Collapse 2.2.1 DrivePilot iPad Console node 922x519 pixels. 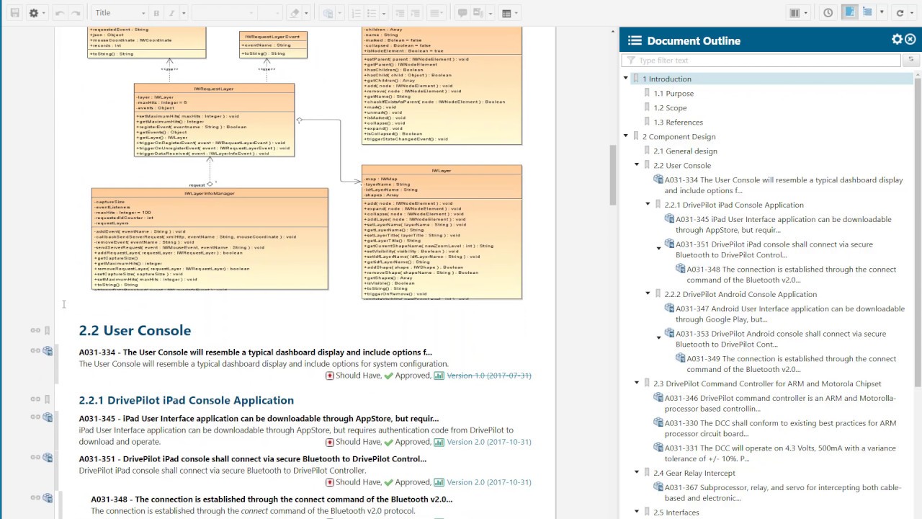tap(648, 205)
